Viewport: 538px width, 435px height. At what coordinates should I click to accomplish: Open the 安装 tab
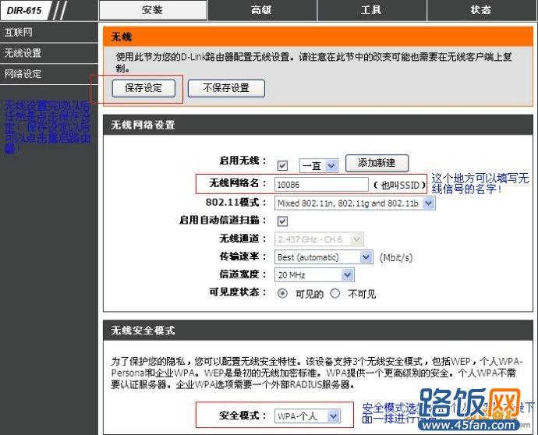[153, 10]
